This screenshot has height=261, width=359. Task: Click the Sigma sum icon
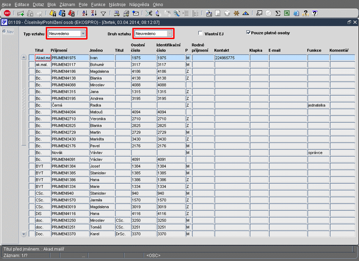tap(278, 13)
